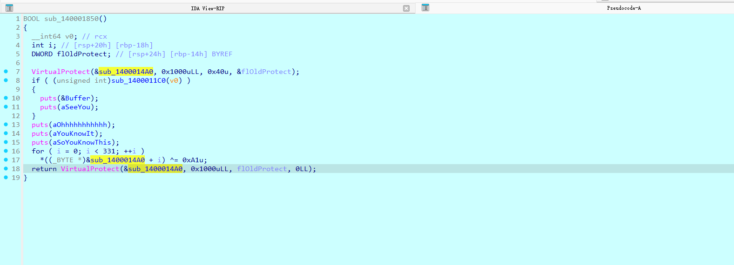Toggle breakpoint dot on line 13
The image size is (734, 265).
pos(6,125)
